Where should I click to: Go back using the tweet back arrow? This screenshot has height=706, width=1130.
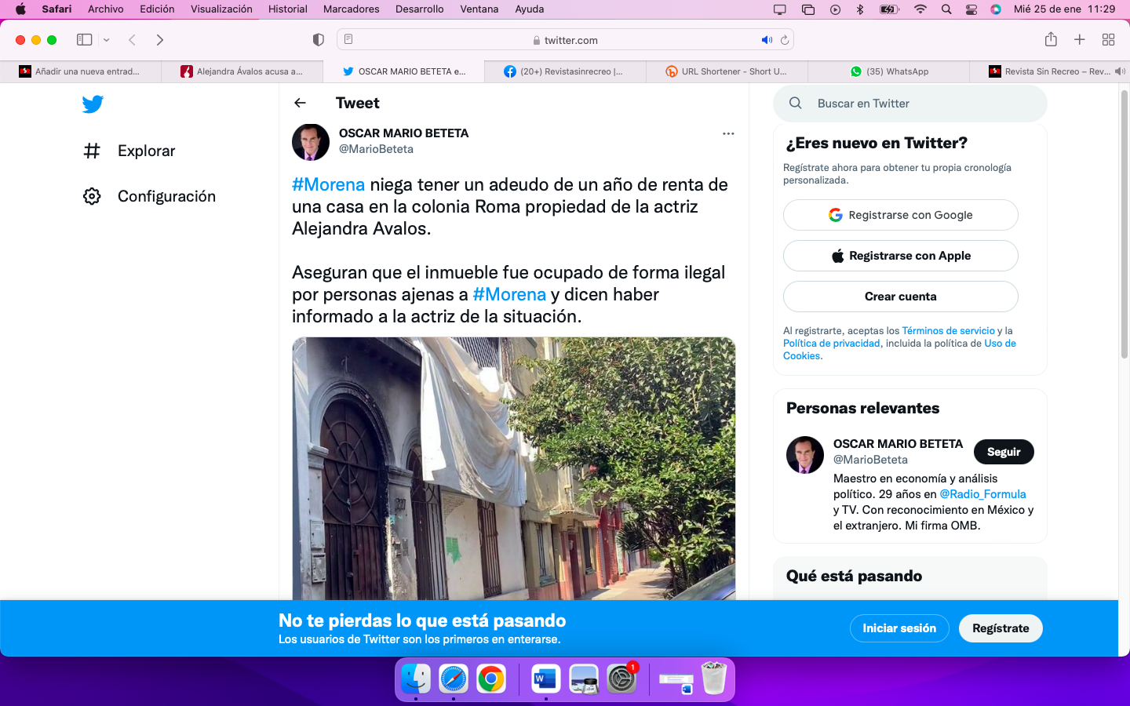(300, 103)
